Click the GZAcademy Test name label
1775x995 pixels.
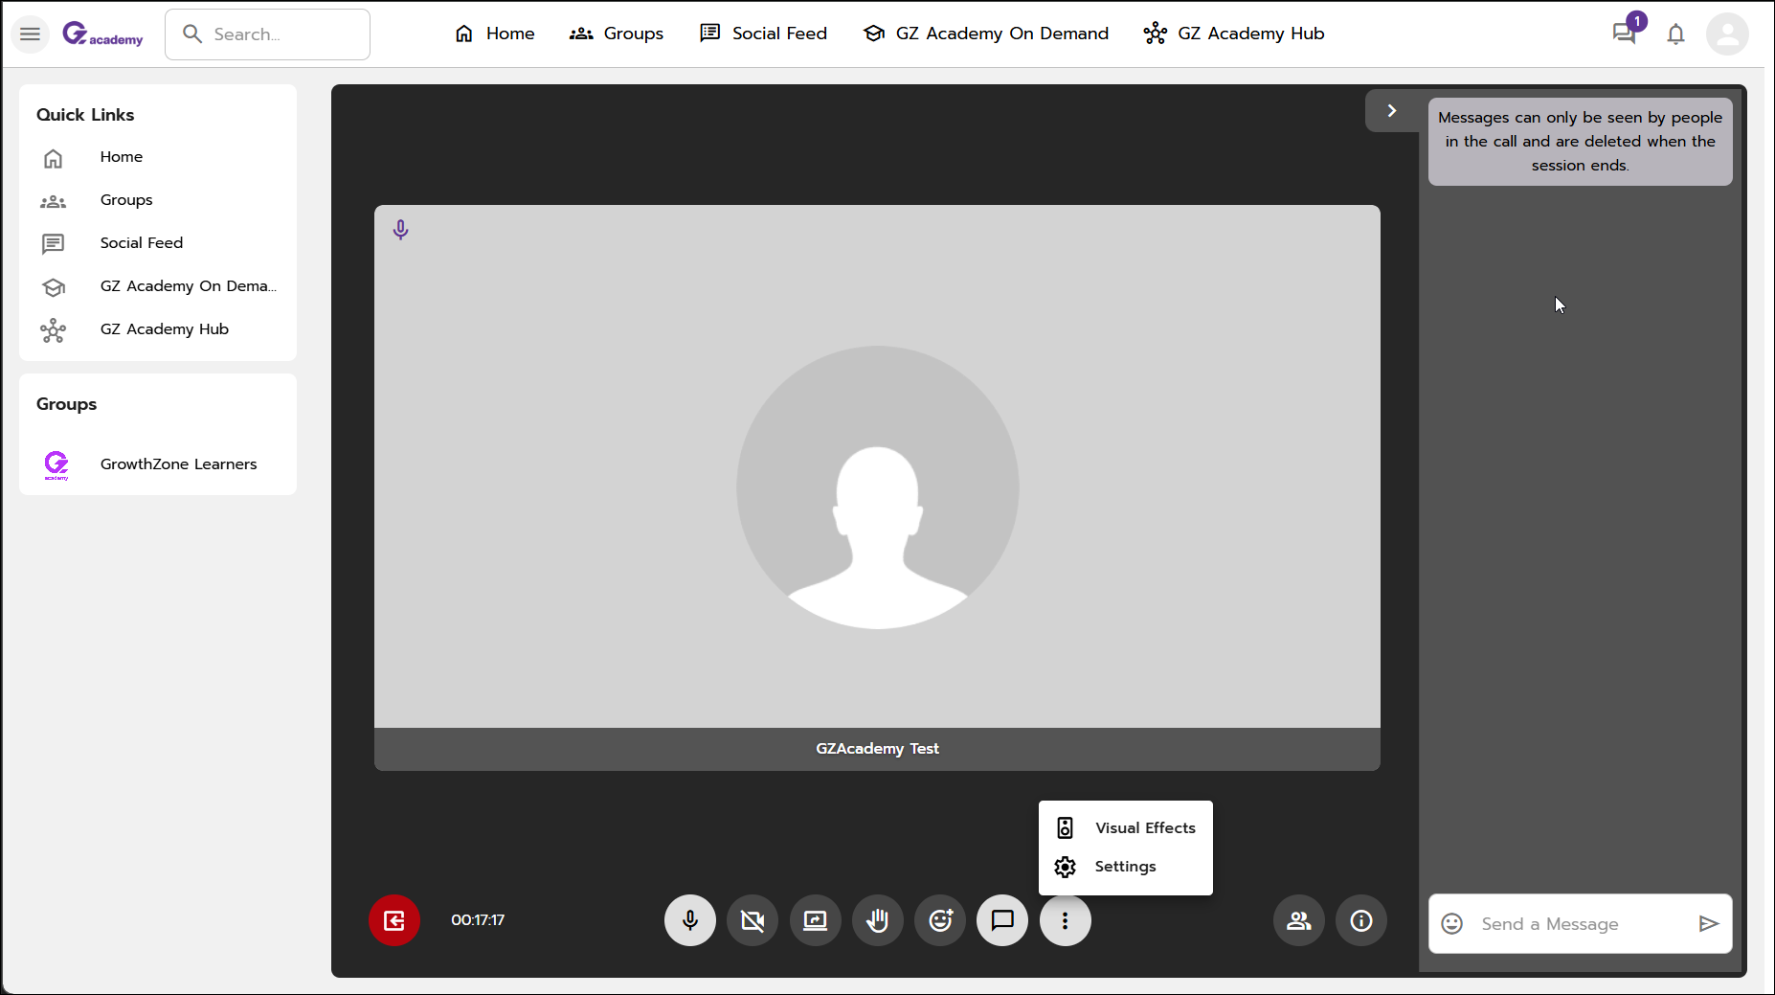[878, 749]
